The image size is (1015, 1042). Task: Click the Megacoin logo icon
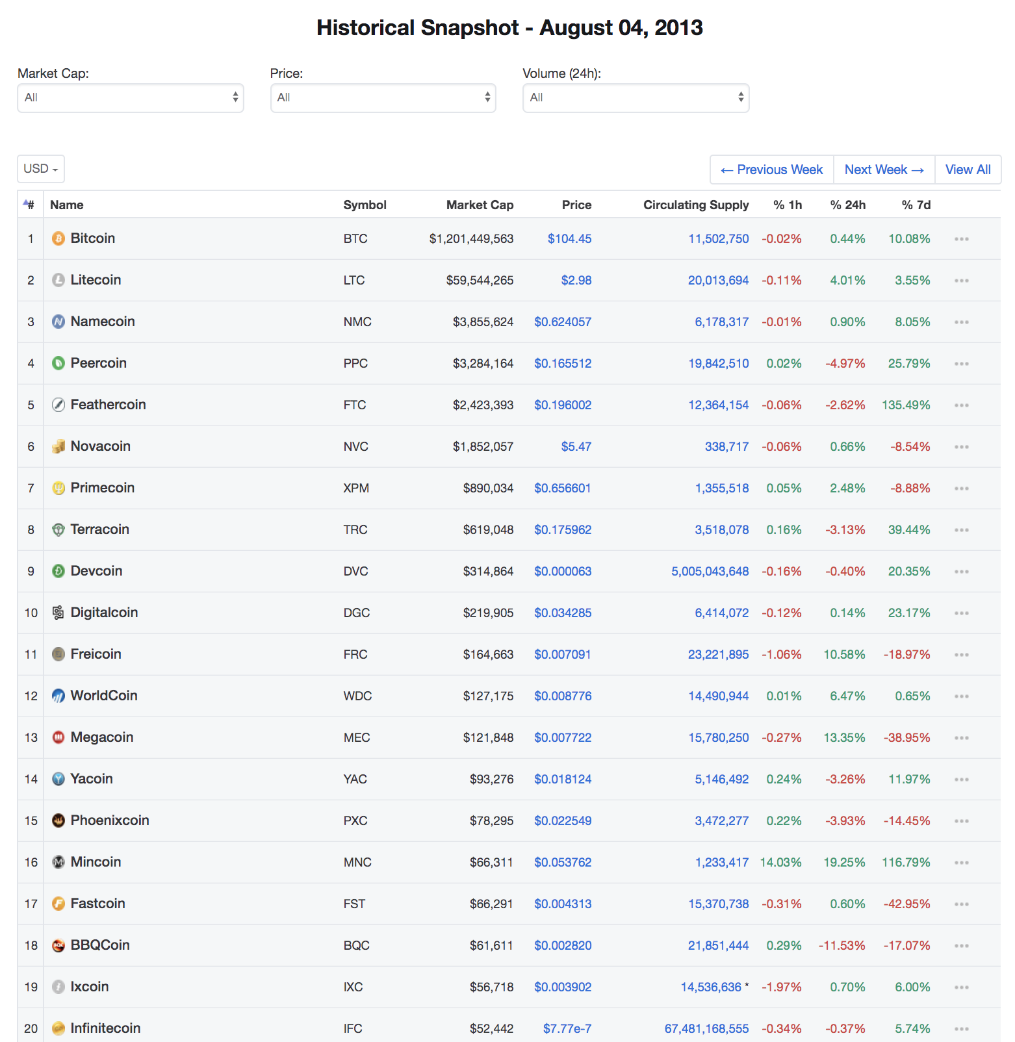[58, 737]
